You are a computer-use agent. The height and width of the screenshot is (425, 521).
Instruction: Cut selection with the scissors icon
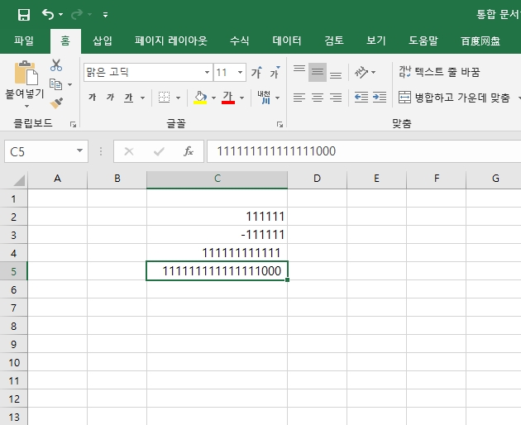tap(56, 65)
